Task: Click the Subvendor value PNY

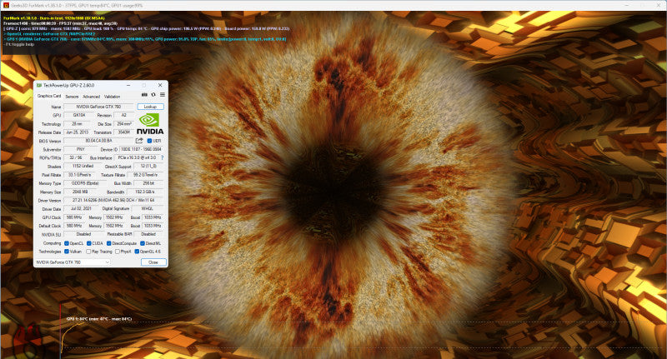Action: click(81, 150)
